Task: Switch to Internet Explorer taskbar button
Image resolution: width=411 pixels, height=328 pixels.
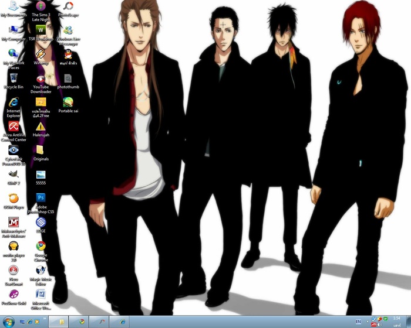Action: 119,322
